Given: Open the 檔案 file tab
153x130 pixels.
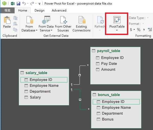Looking at the screenshot, I should pos(7,10).
